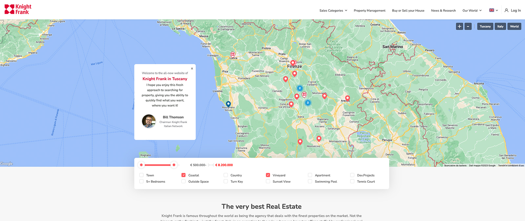Image resolution: width=525 pixels, height=221 pixels.
Task: Zoom out the map with minus button
Action: click(x=468, y=27)
